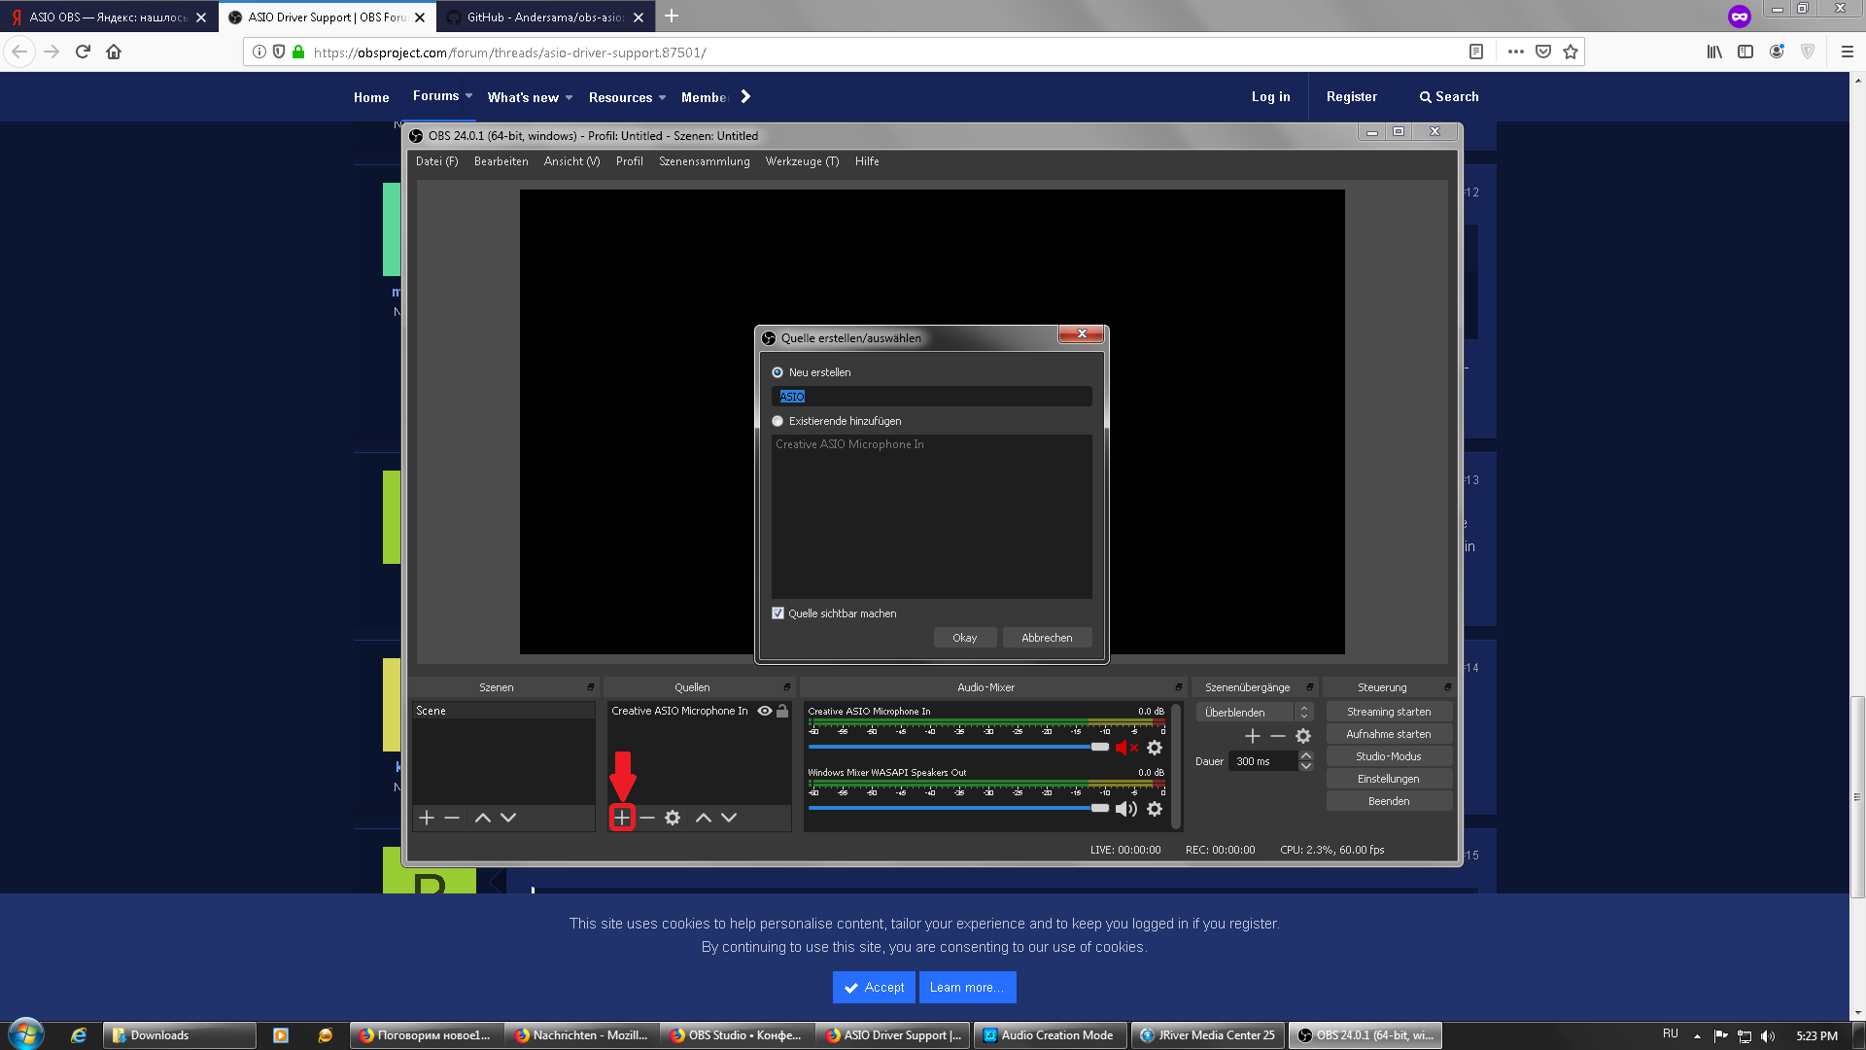Open the Werkzeuge (T) menu
The height and width of the screenshot is (1050, 1866).
point(802,161)
